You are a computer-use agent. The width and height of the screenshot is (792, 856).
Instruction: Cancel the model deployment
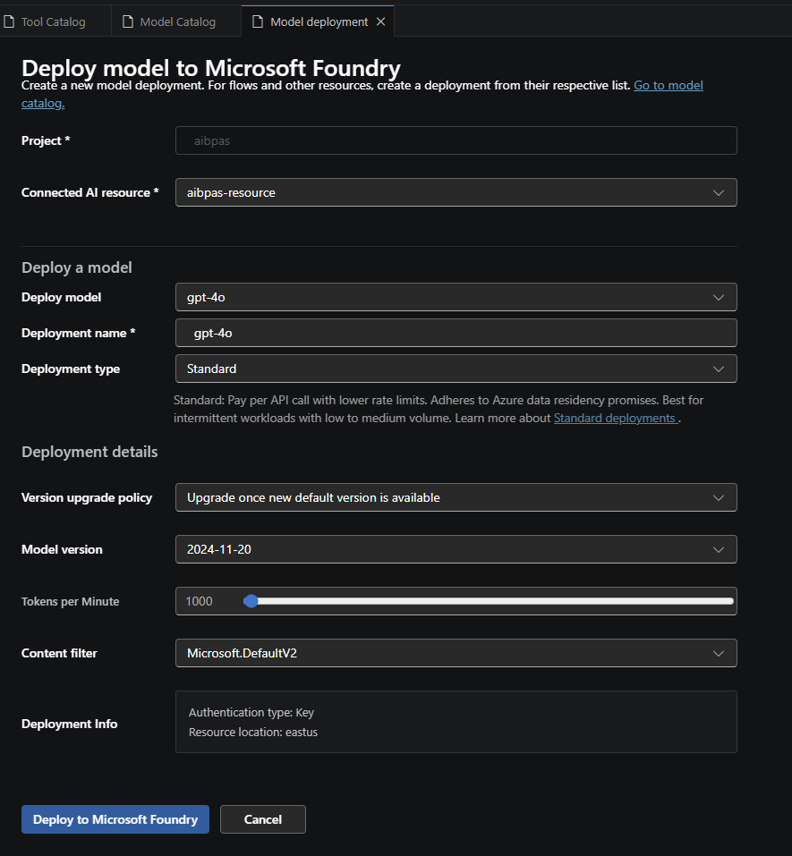tap(263, 819)
